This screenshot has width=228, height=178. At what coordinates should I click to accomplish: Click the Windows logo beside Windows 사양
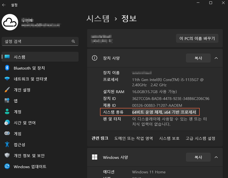pyautogui.click(x=94, y=157)
